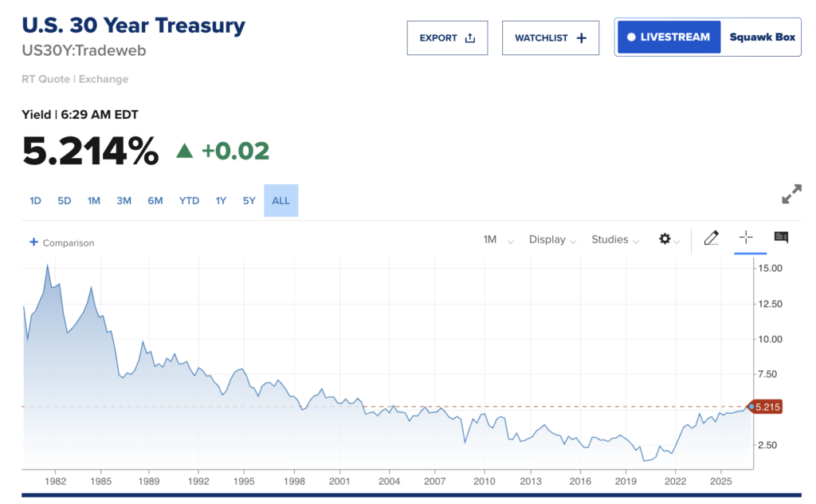This screenshot has width=816, height=504.
Task: Select the 5Y time range
Action: pyautogui.click(x=249, y=200)
